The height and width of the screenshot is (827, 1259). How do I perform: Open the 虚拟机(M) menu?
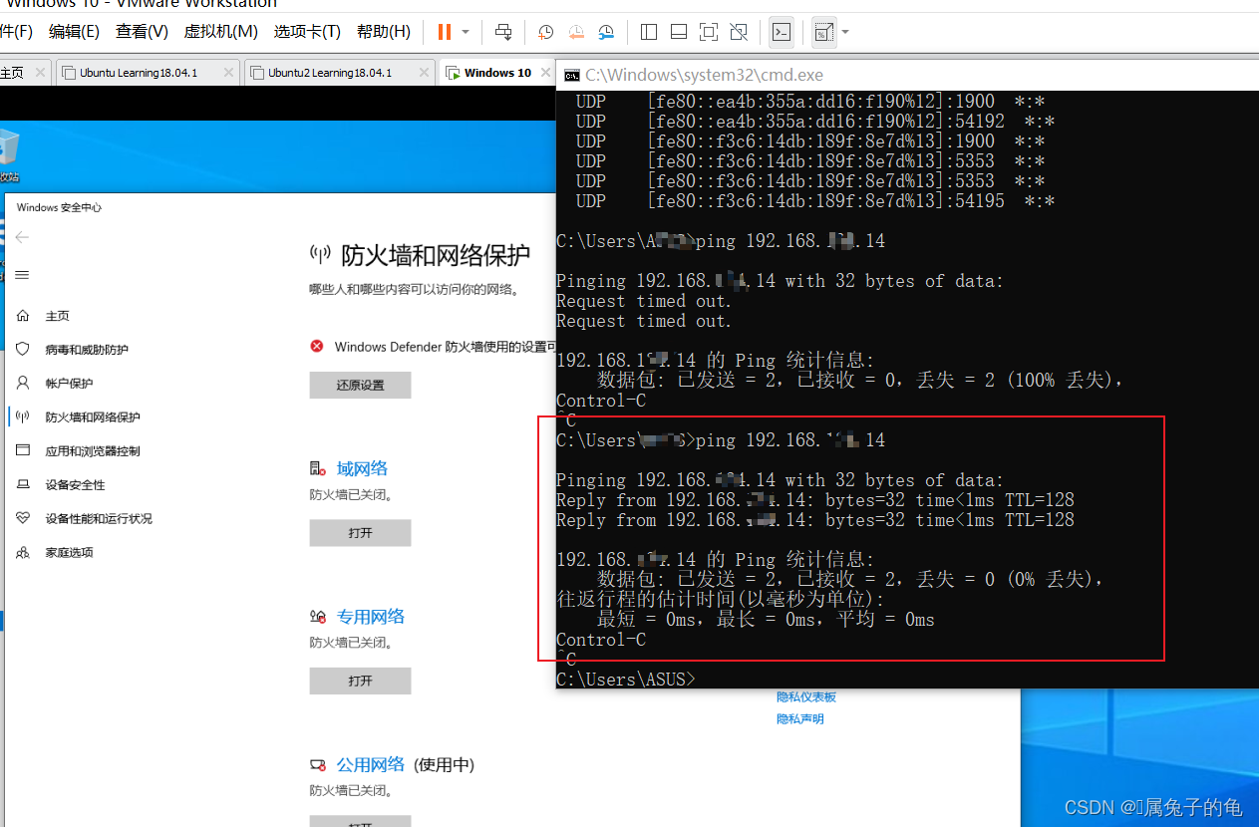tap(220, 31)
